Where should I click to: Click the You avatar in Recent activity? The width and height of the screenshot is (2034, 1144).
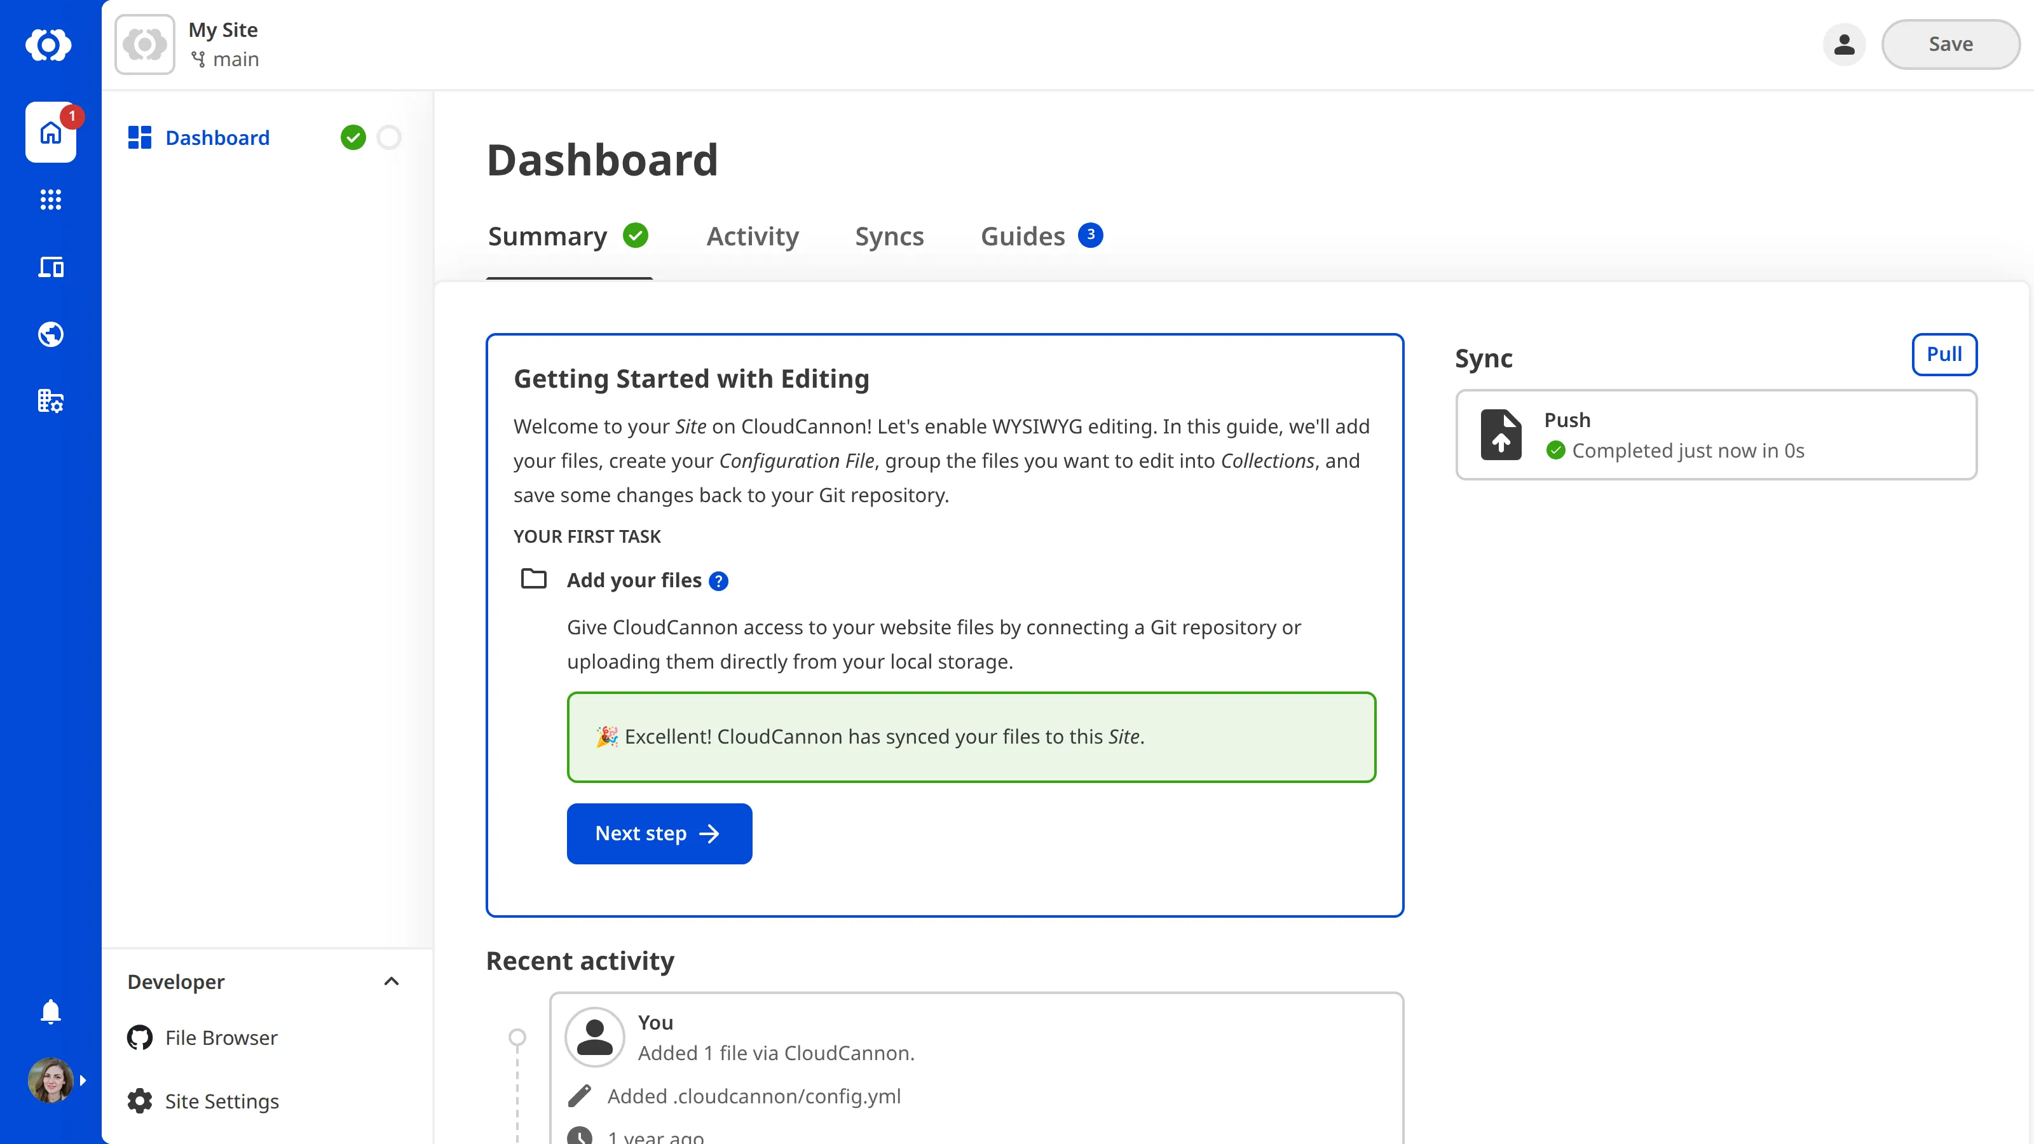coord(594,1037)
